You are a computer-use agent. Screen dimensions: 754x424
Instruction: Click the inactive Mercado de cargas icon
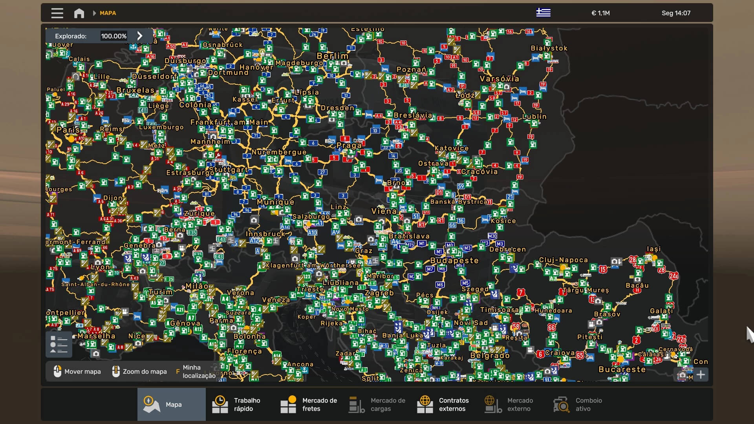click(357, 404)
